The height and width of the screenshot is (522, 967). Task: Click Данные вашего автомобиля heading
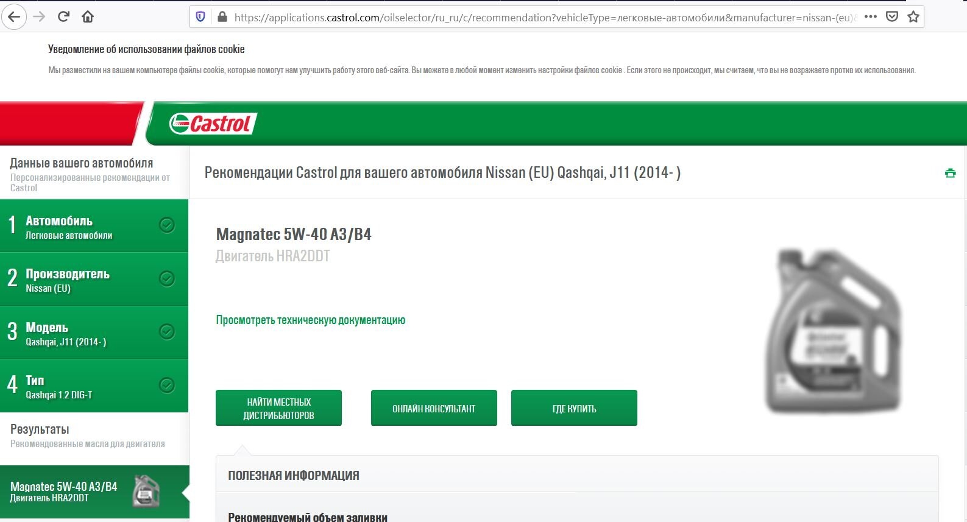pyautogui.click(x=82, y=163)
